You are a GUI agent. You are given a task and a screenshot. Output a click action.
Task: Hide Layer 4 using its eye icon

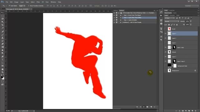click(x=166, y=34)
